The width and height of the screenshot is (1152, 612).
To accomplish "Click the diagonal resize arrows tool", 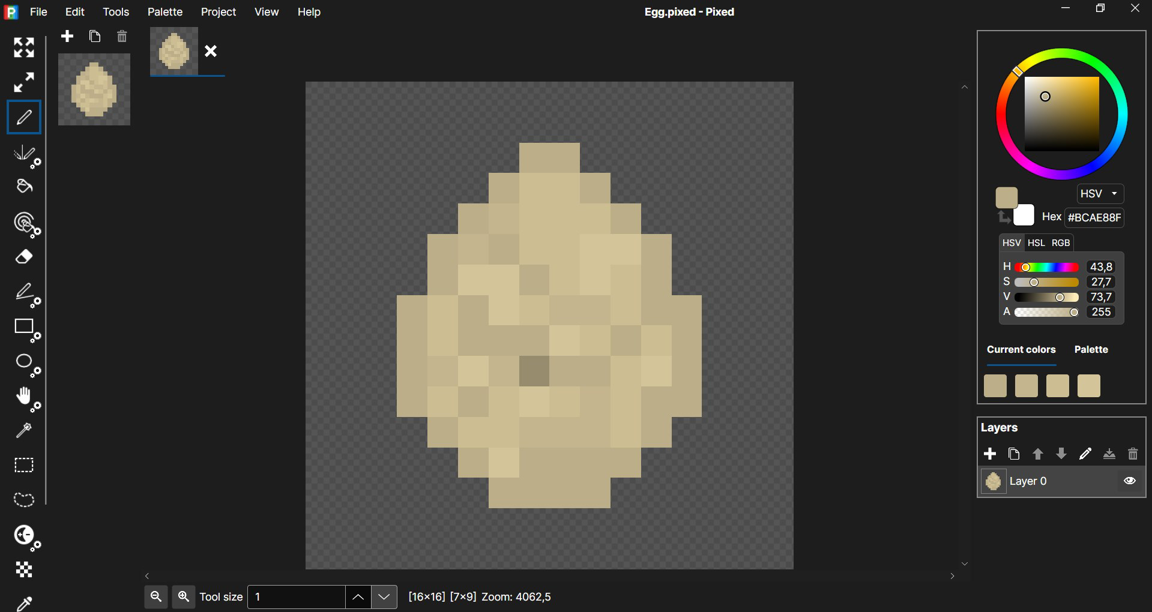I will tap(24, 82).
